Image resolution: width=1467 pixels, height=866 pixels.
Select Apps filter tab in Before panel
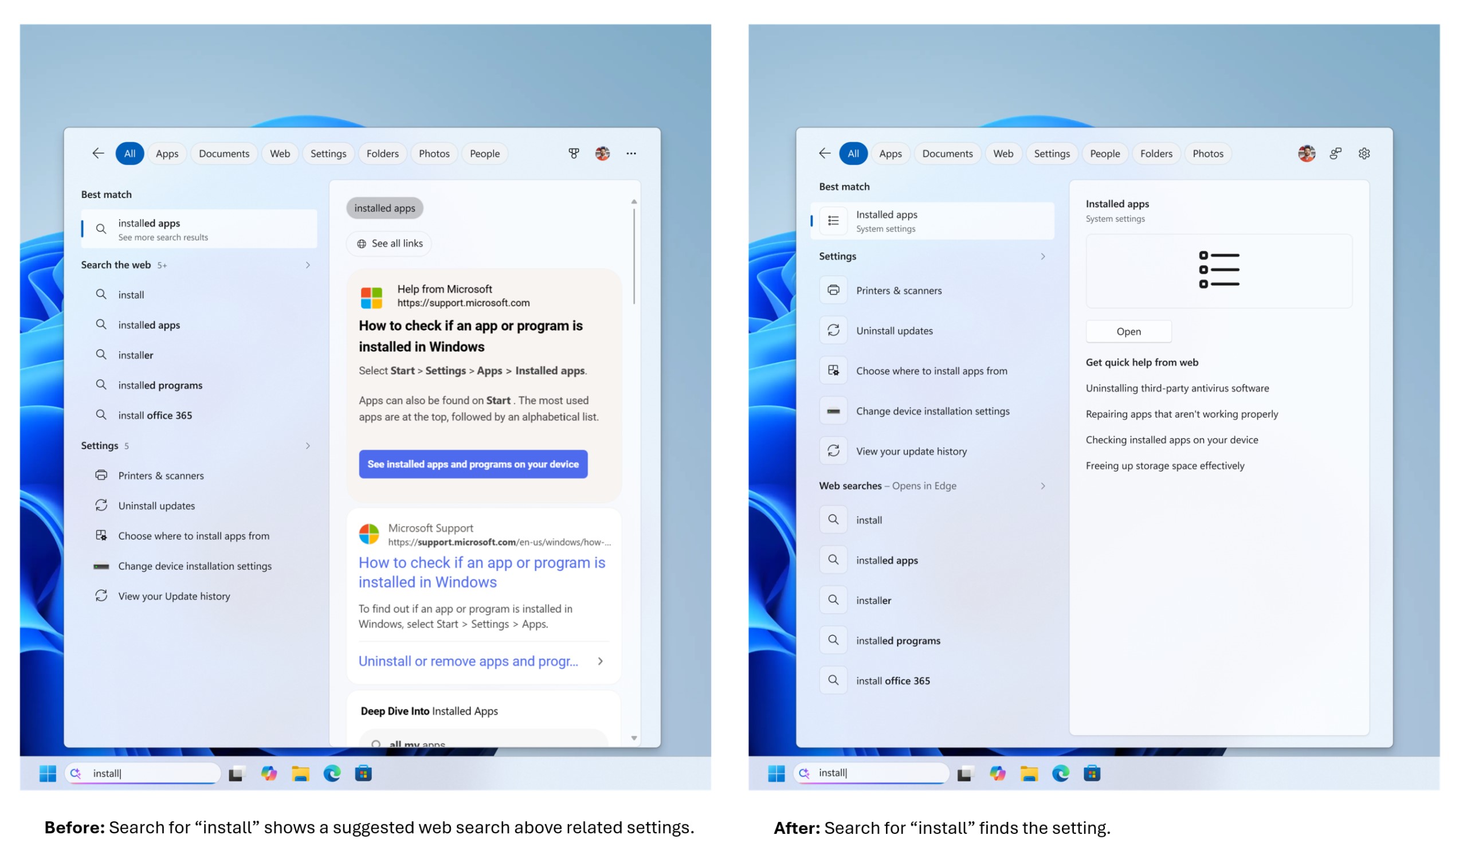pos(167,154)
